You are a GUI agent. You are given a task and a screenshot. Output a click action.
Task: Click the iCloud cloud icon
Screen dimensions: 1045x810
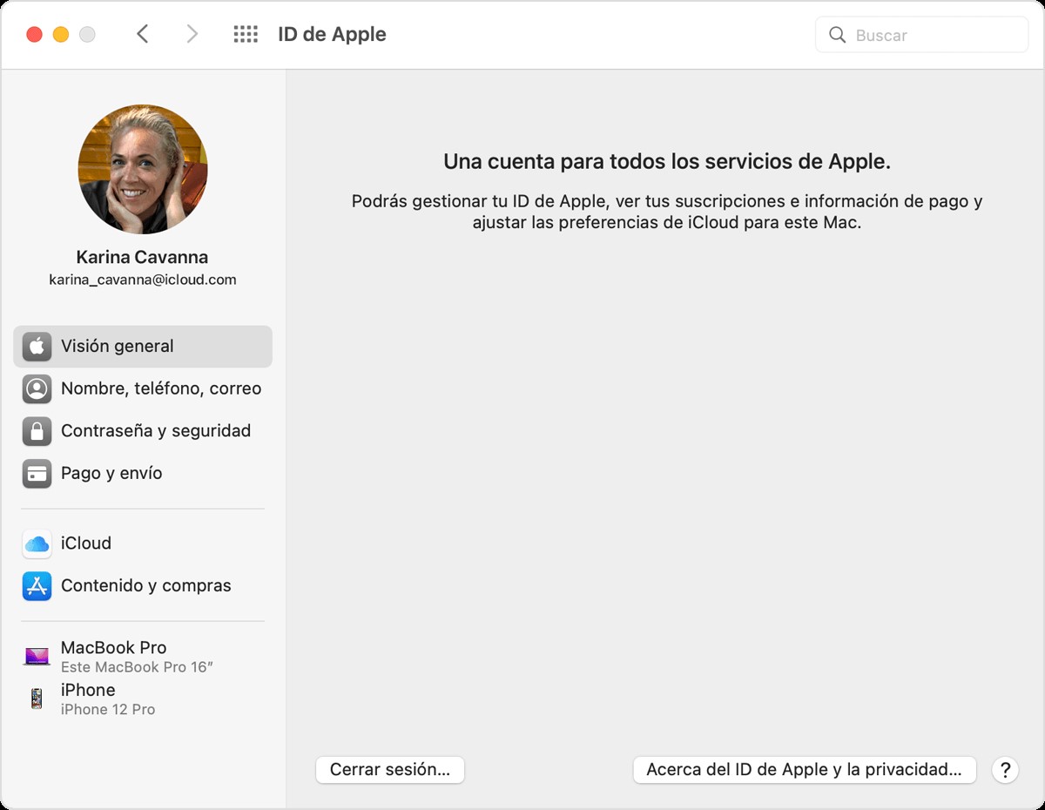[x=37, y=543]
